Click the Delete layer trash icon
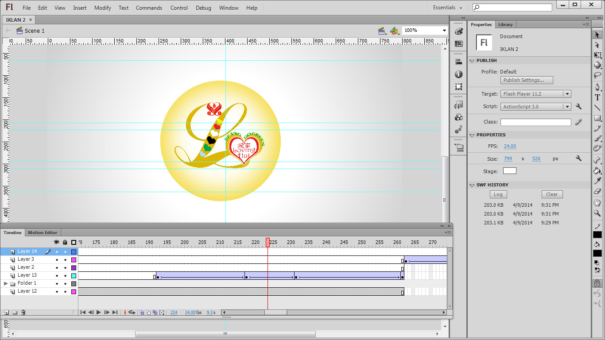 coord(23,313)
